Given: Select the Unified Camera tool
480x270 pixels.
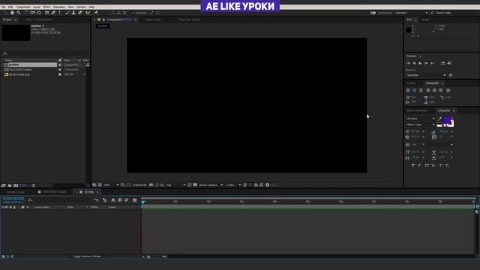Looking at the screenshot, I should (32, 13).
